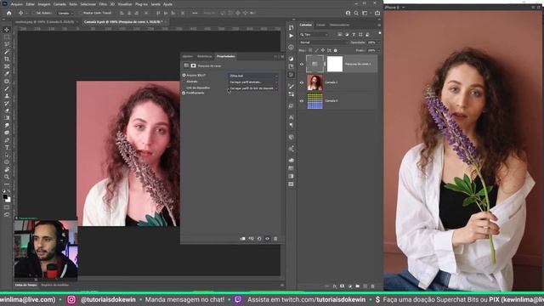Select the Zoom tool
Viewport: 544px width, 306px height.
[7, 177]
